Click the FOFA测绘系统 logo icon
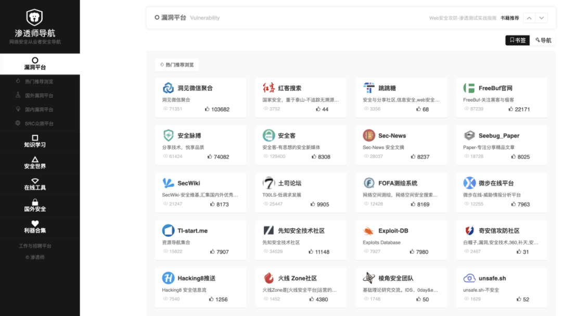This screenshot has height=316, width=562. point(369,183)
